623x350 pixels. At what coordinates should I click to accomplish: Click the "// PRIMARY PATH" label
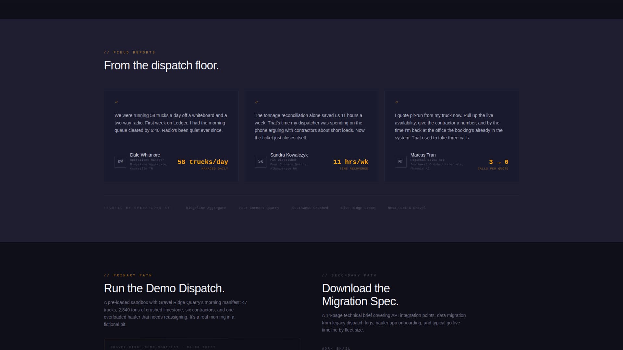[128, 275]
